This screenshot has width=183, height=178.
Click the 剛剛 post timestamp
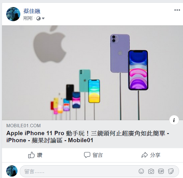click(28, 18)
